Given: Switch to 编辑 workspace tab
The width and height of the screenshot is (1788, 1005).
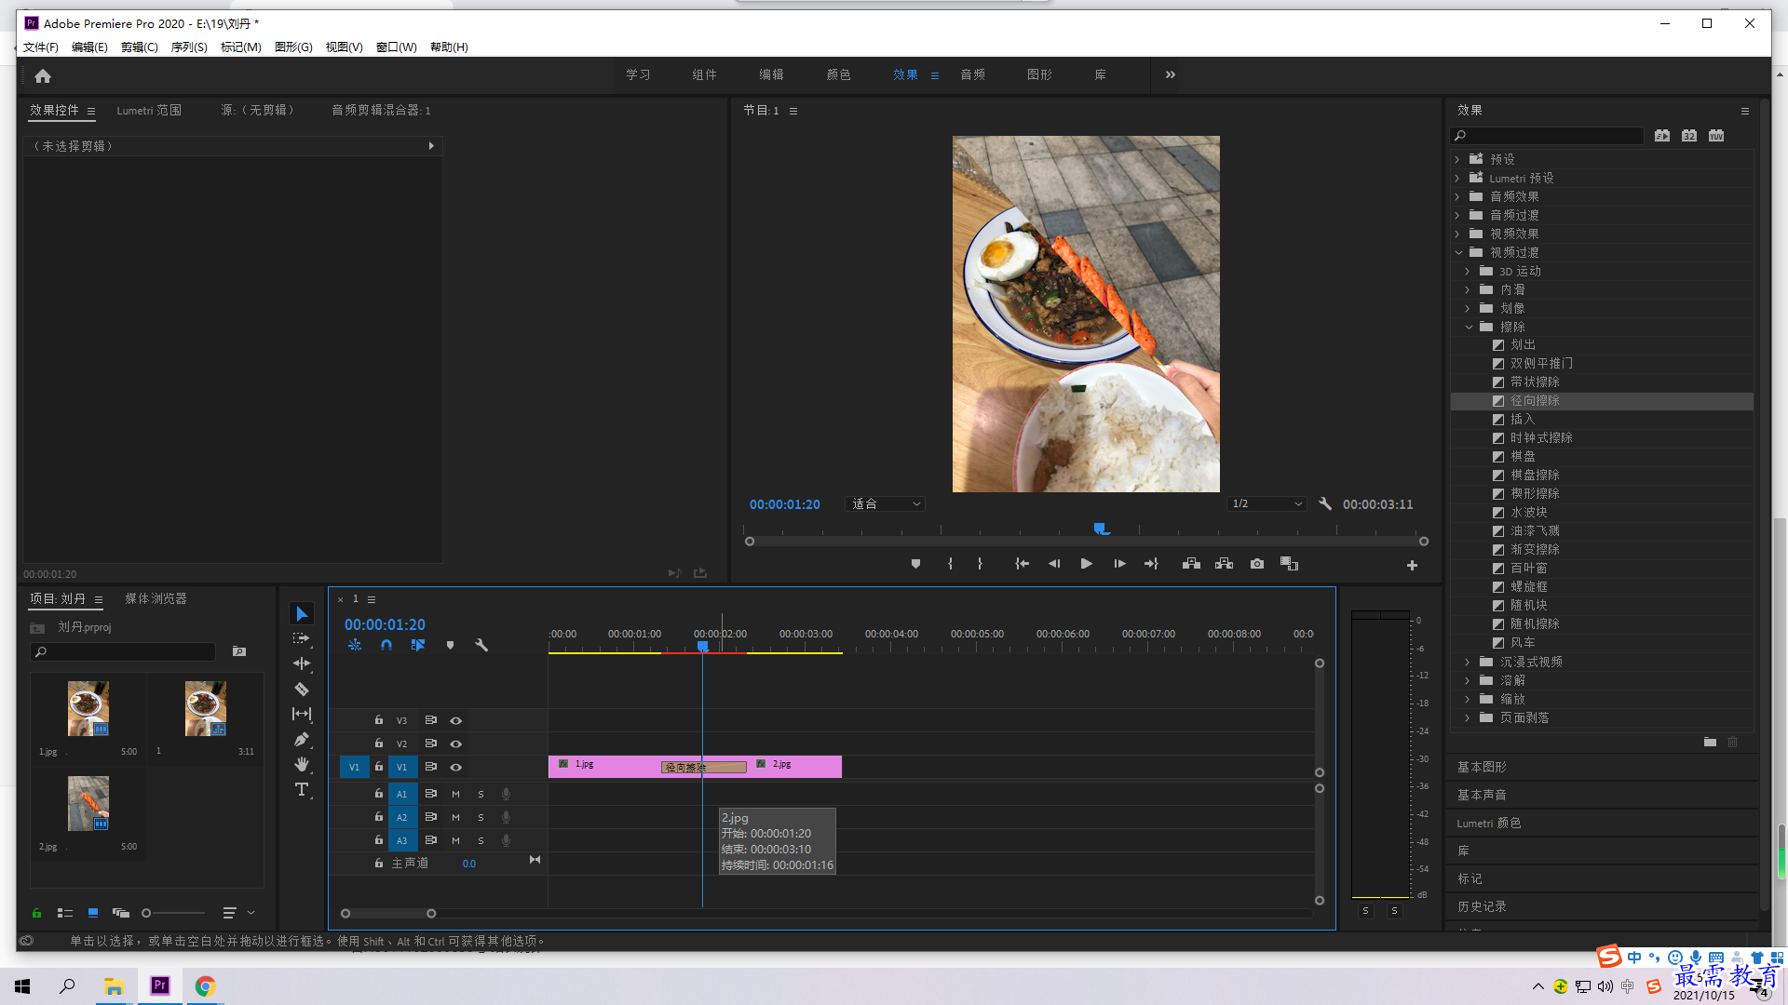Looking at the screenshot, I should click(x=771, y=75).
